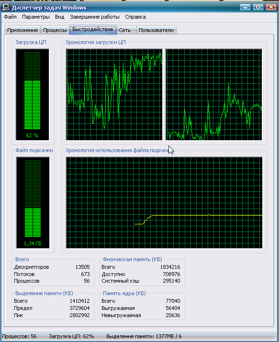Image resolution: width=279 pixels, height=342 pixels.
Task: Close the Task Manager window
Action: point(271,7)
